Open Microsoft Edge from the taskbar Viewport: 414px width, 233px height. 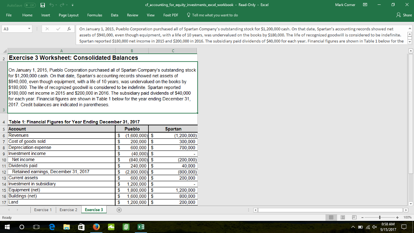point(52,227)
